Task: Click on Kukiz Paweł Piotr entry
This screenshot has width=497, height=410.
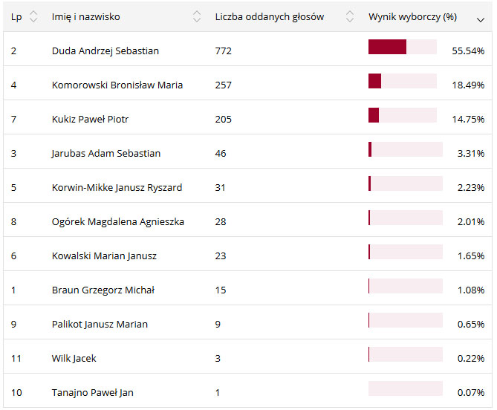Action: coord(90,120)
